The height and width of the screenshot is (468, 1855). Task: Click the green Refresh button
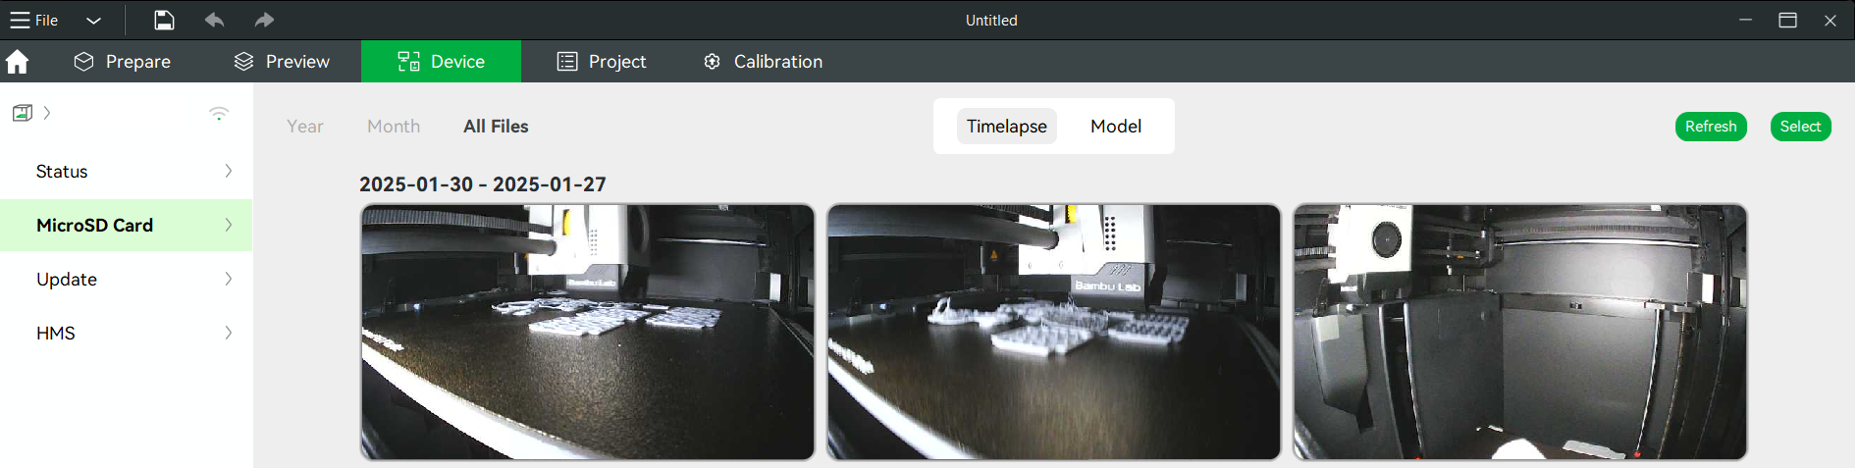click(x=1710, y=127)
